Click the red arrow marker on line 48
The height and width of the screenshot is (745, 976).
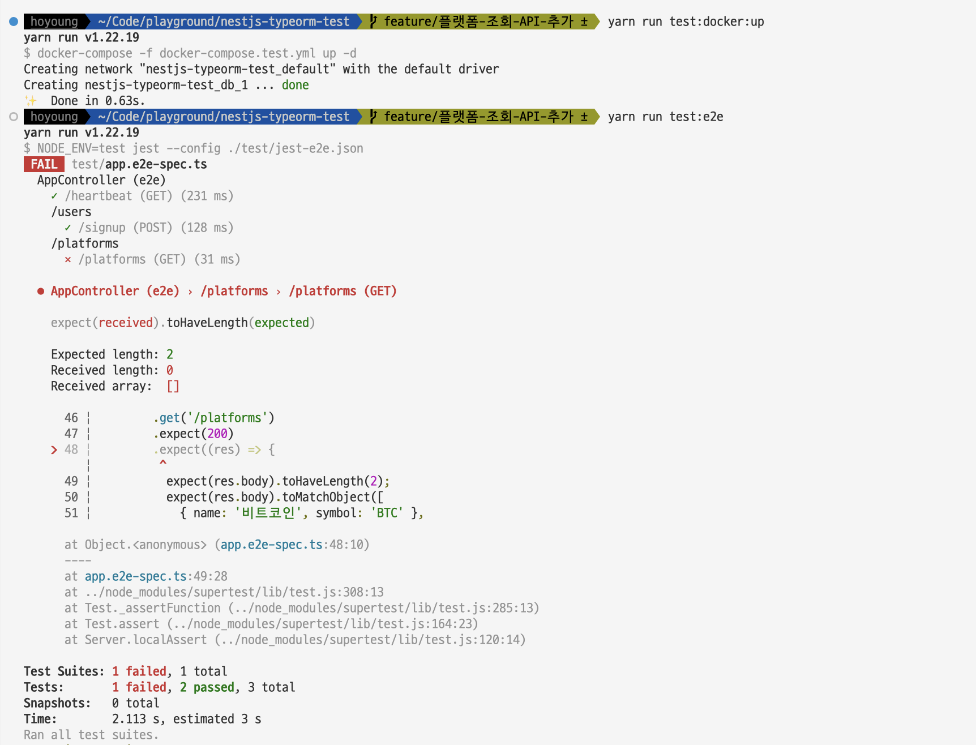[54, 450]
